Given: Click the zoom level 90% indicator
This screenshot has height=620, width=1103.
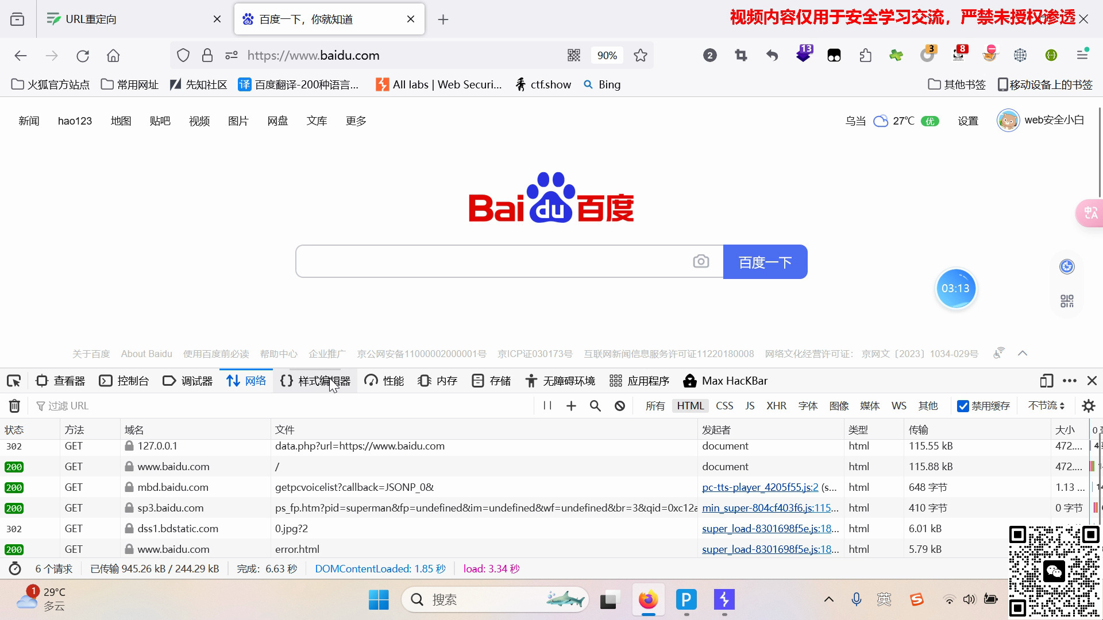Looking at the screenshot, I should tap(607, 56).
